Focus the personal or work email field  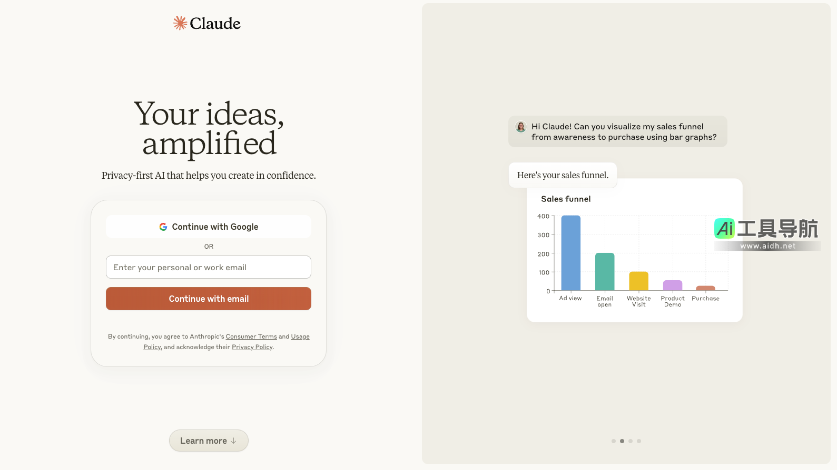click(x=209, y=267)
